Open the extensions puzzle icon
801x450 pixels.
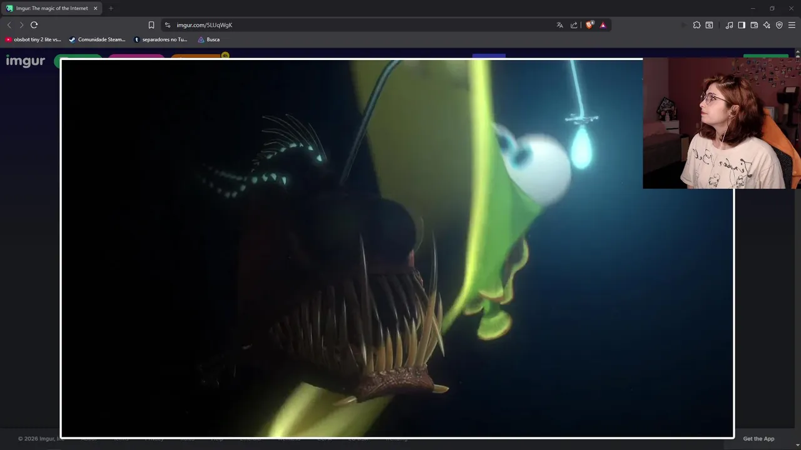pos(696,25)
